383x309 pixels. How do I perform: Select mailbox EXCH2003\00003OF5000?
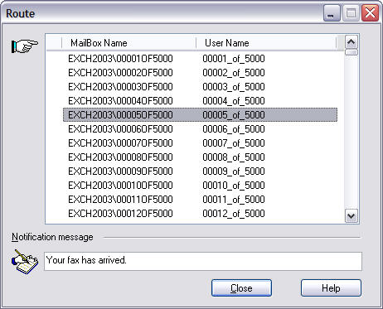pos(120,87)
